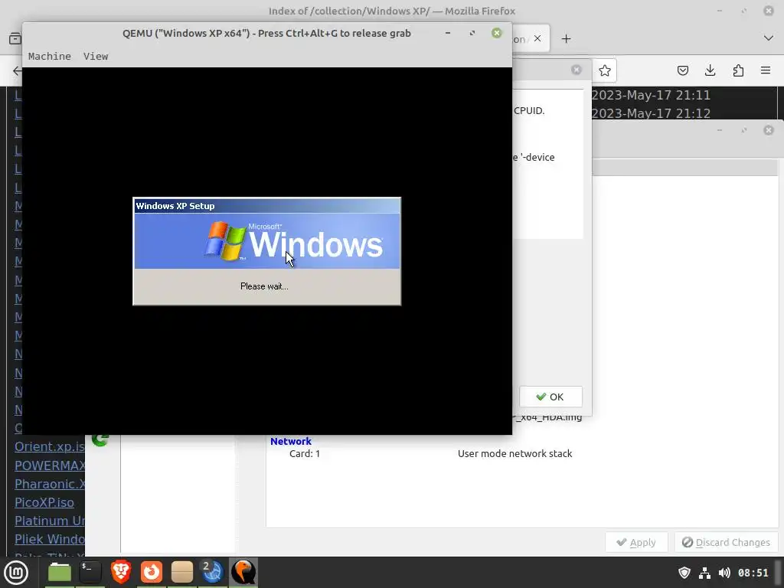Image resolution: width=784 pixels, height=588 pixels.
Task: Minimize the background VM manager window
Action: [720, 130]
